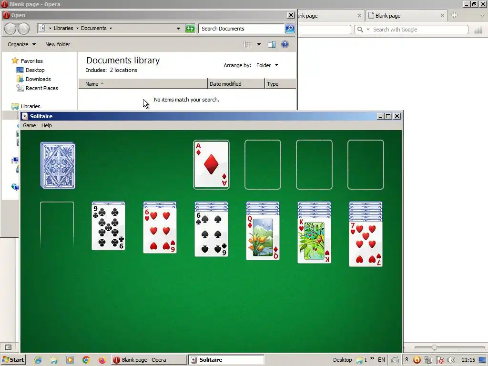Screen dimensions: 488x366
Task: Open the Start menu
Action: (x=13, y=360)
